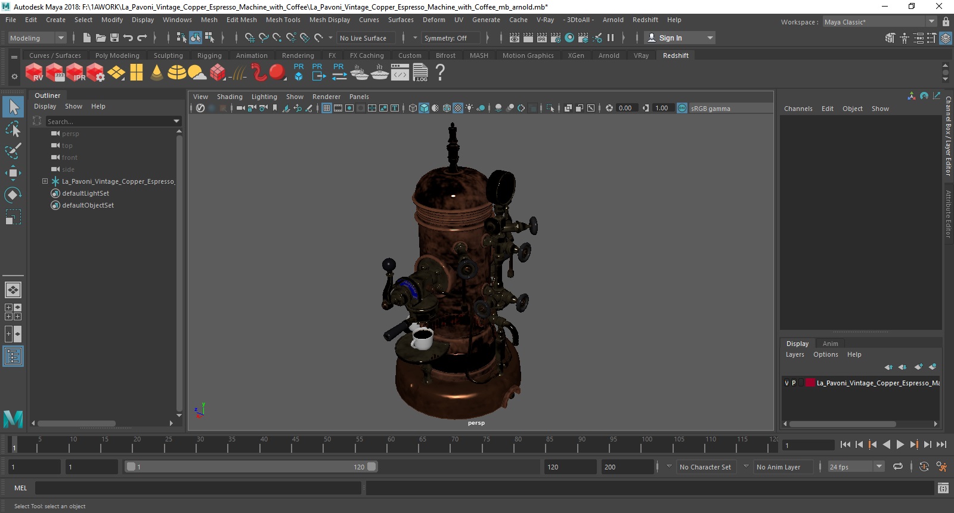
Task: Activate the Paint Selection tool
Action: click(13, 150)
